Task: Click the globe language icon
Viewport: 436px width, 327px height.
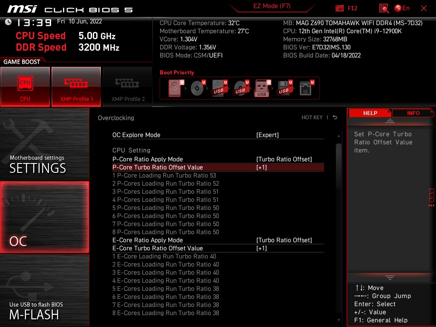Action: [398, 8]
